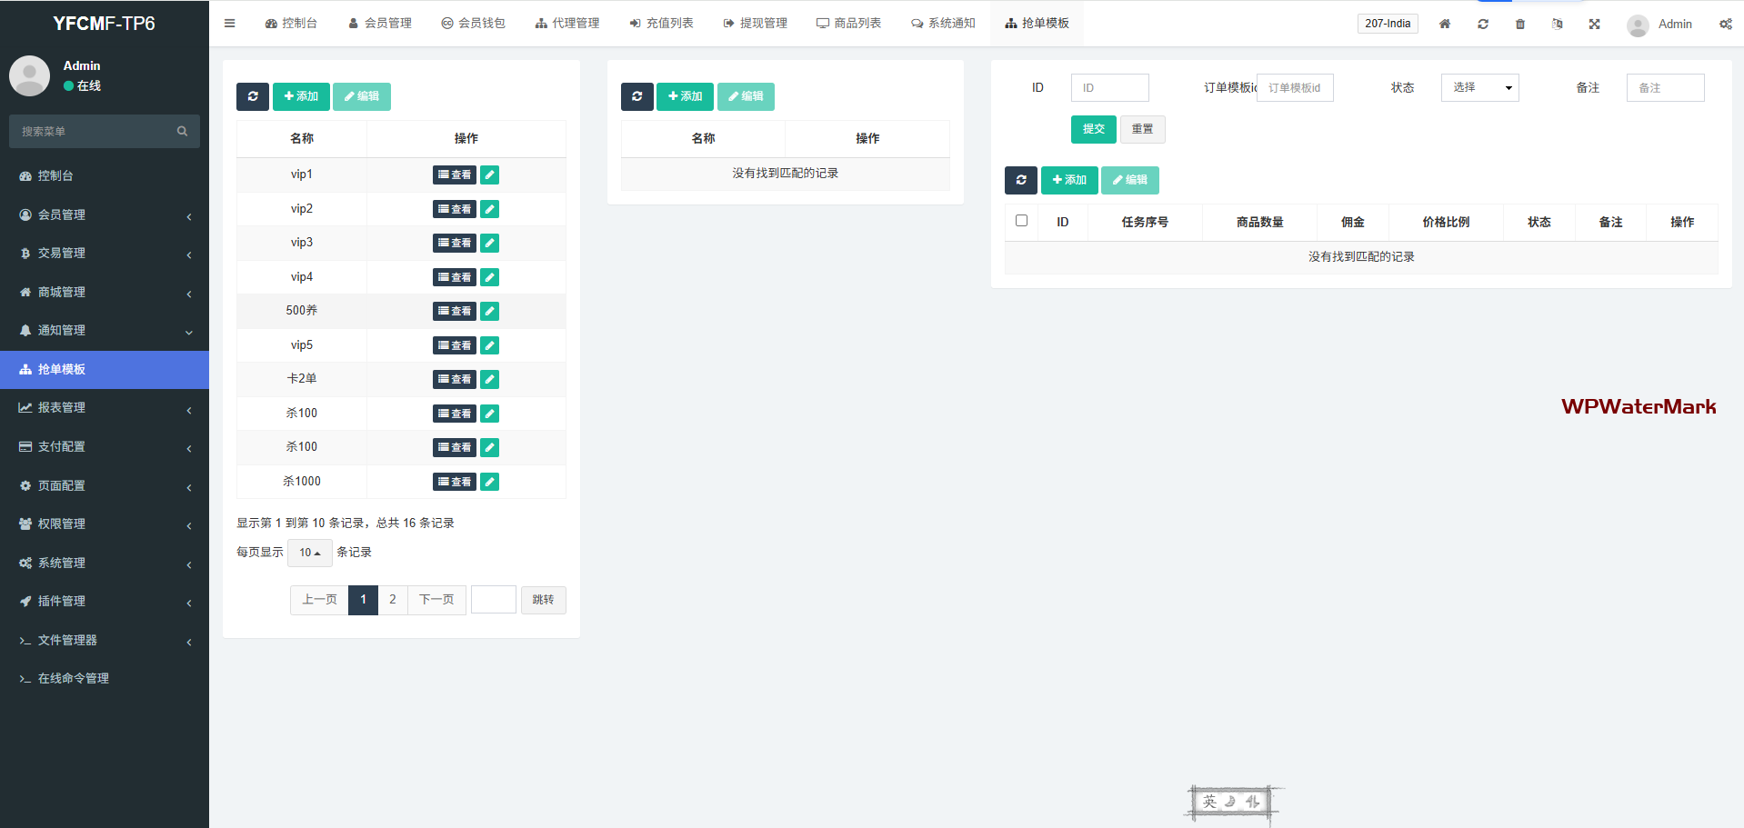Viewport: 1744px width, 828px height.
Task: Switch to the 商品列表 tab
Action: tap(848, 24)
